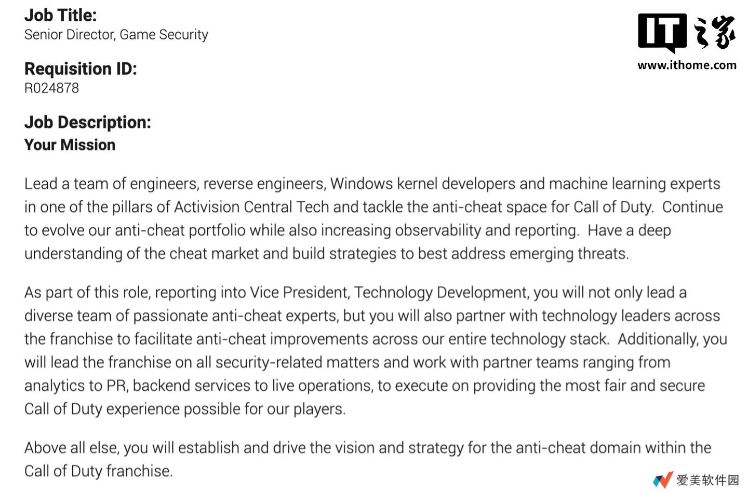Click the line starting "to evolve our anti-cheat portfolio"
Screen dimensions: 748x493
click(347, 230)
